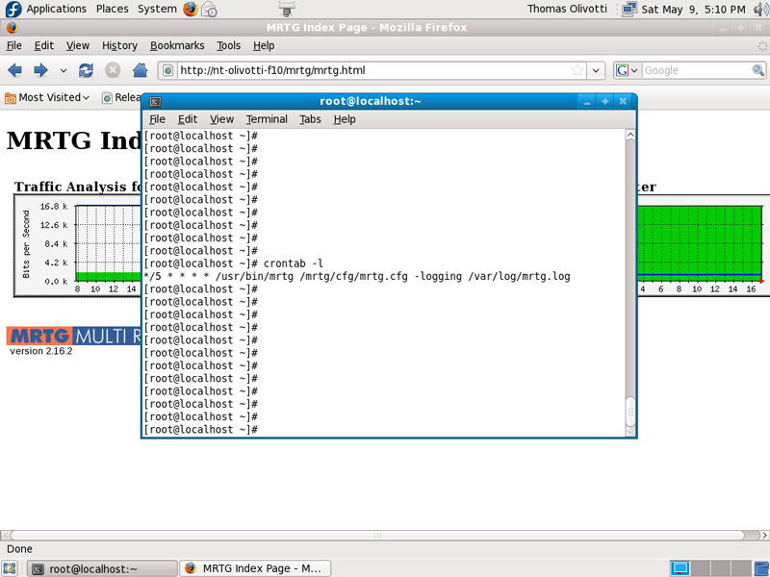The width and height of the screenshot is (770, 577).
Task: Choose a search engine dropdown
Action: [628, 70]
